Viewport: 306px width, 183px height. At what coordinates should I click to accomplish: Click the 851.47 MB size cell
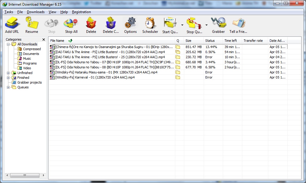coord(194,47)
